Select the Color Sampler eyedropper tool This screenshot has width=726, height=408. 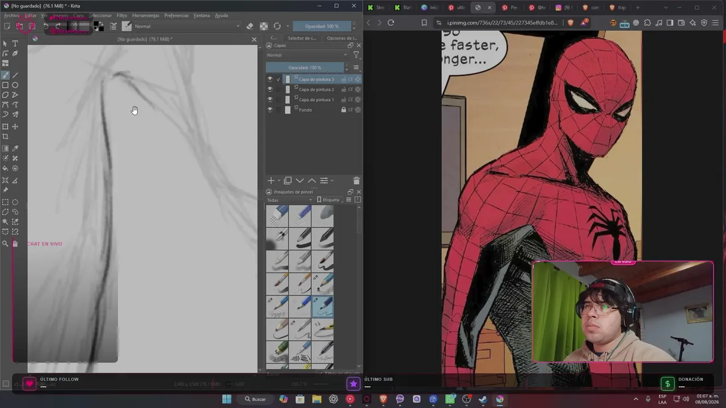click(x=15, y=148)
